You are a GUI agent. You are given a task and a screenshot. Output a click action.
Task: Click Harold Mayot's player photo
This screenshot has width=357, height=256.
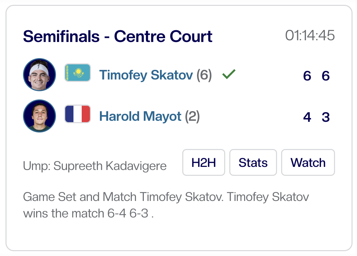point(39,116)
